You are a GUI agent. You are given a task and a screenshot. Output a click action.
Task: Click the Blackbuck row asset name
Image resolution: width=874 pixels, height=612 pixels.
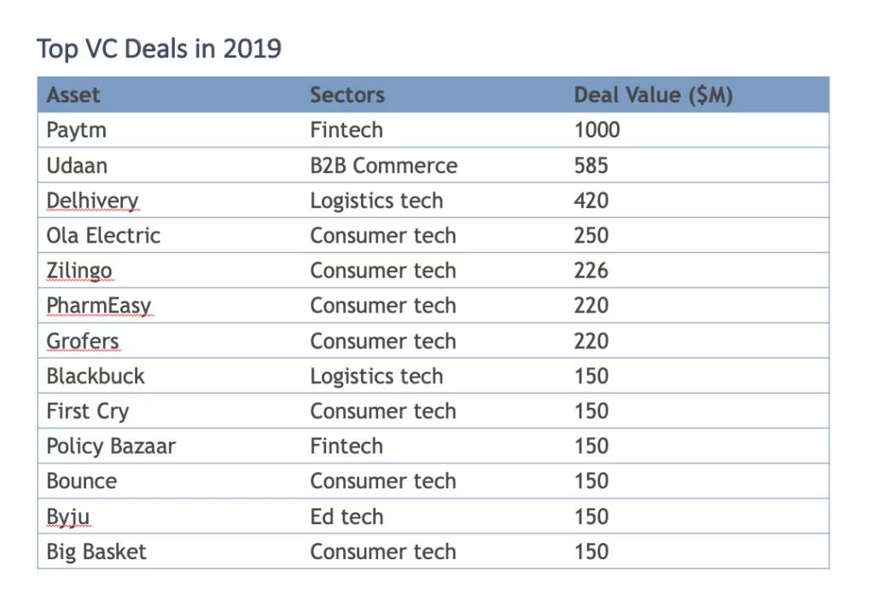pyautogui.click(x=96, y=376)
